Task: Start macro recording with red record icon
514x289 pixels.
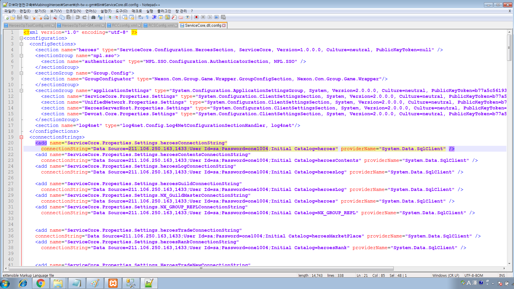Action: click(x=196, y=17)
